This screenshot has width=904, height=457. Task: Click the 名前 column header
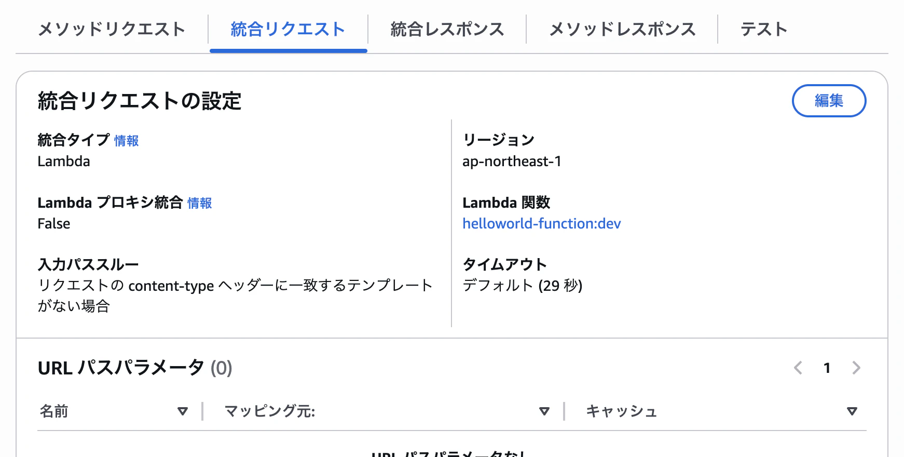(x=54, y=411)
